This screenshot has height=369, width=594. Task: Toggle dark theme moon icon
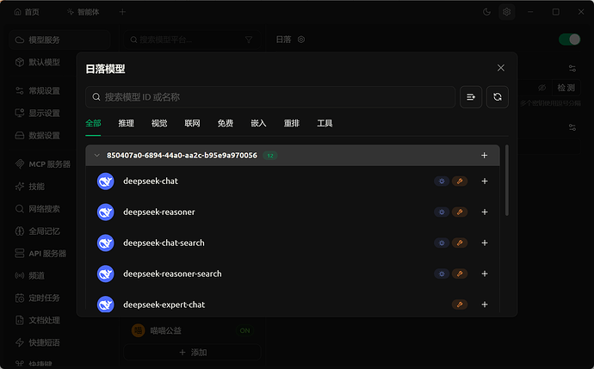click(486, 12)
